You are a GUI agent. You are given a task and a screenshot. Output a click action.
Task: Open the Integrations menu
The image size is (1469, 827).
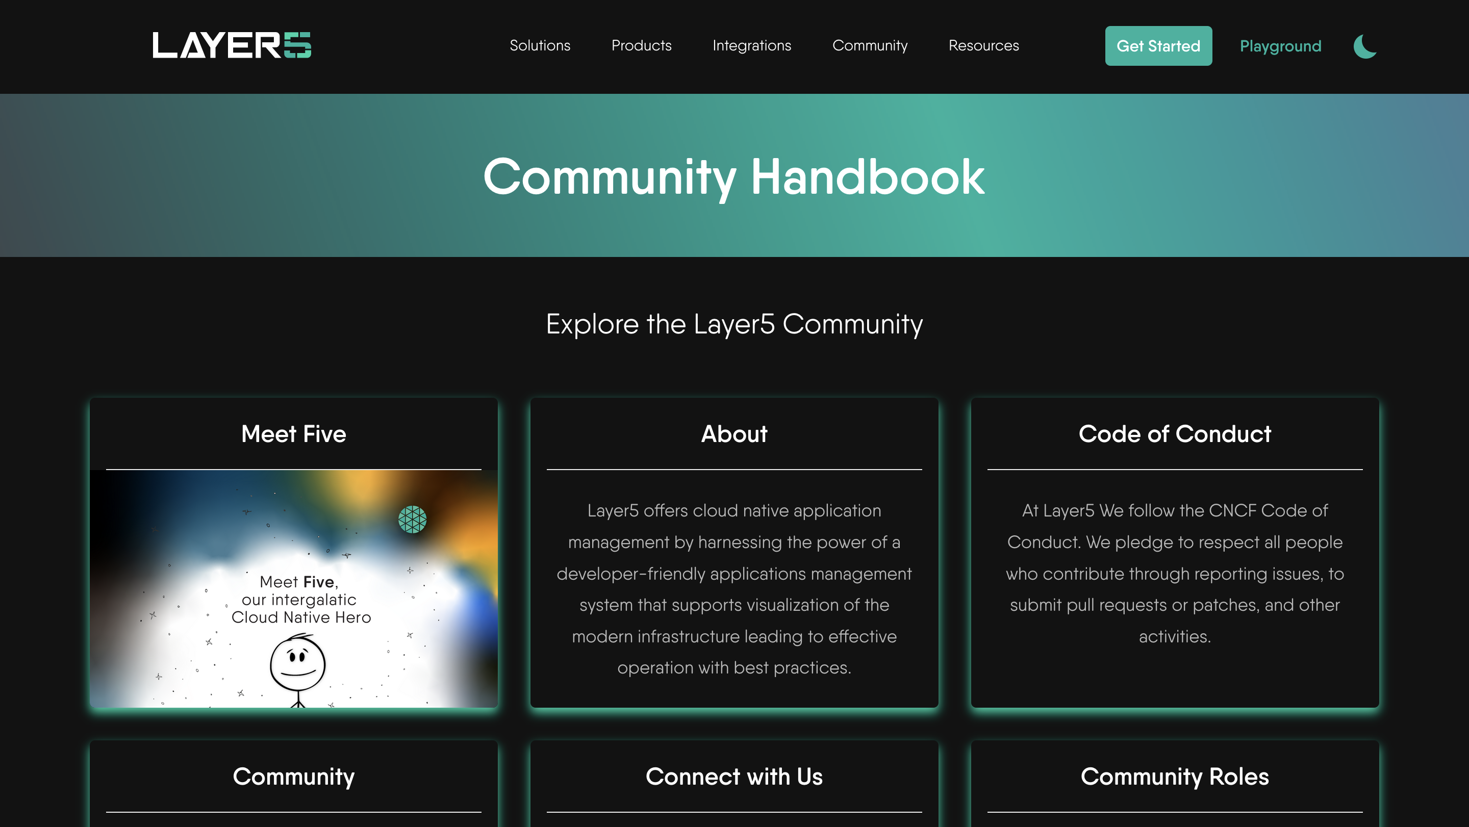pos(752,45)
